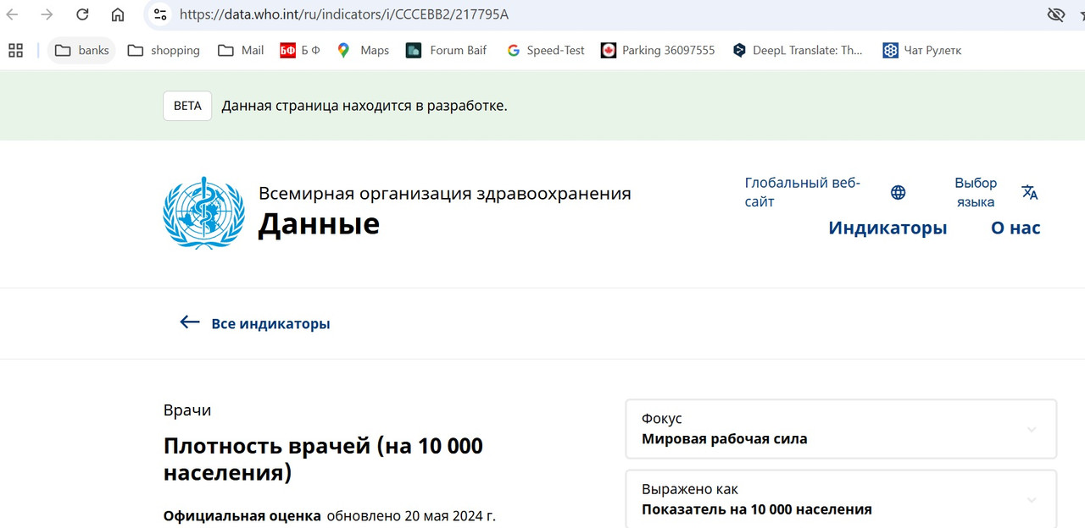
Task: Click the chevron in the Фокус box
Action: (x=1032, y=429)
